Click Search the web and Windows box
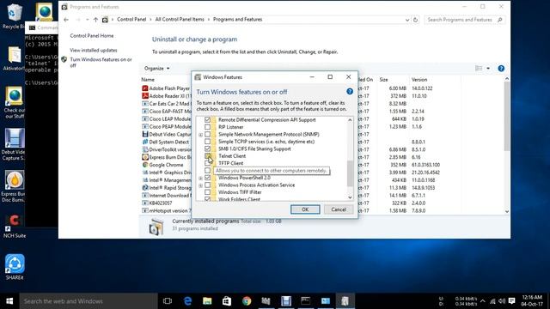The width and height of the screenshot is (550, 309). click(89, 301)
